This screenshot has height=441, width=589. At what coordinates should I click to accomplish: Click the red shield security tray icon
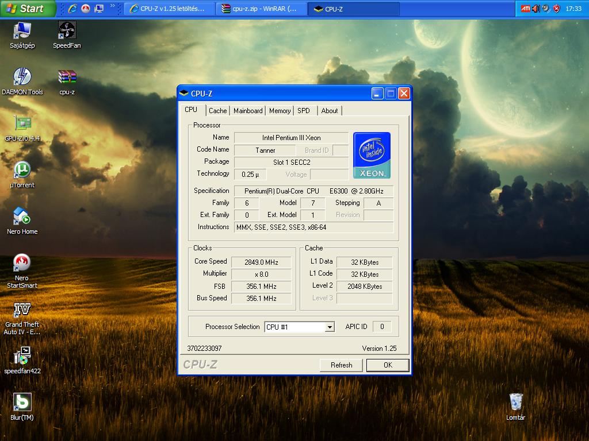[557, 9]
